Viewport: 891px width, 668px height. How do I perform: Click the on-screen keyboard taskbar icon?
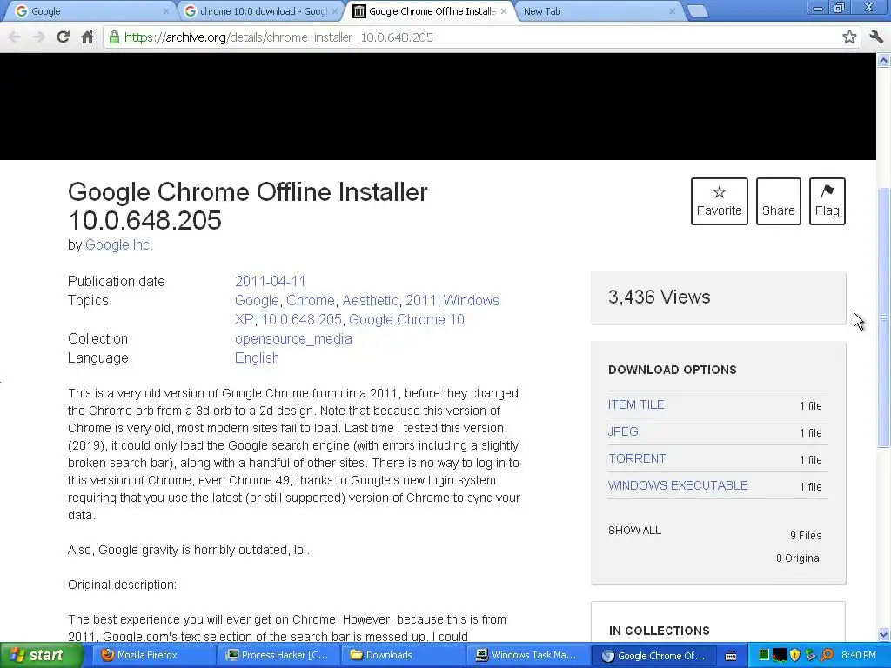731,656
